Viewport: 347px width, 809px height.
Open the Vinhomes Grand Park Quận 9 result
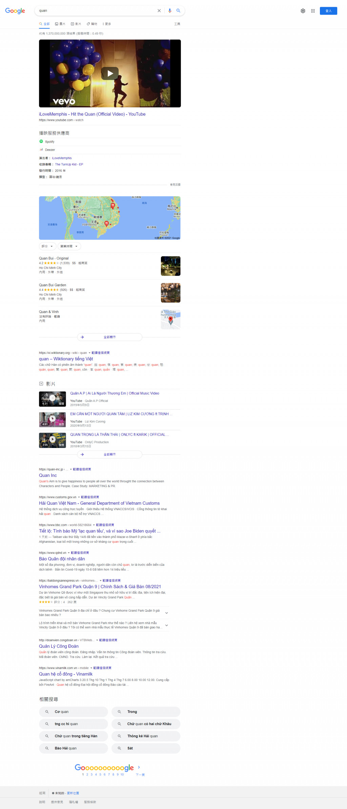coord(100,587)
